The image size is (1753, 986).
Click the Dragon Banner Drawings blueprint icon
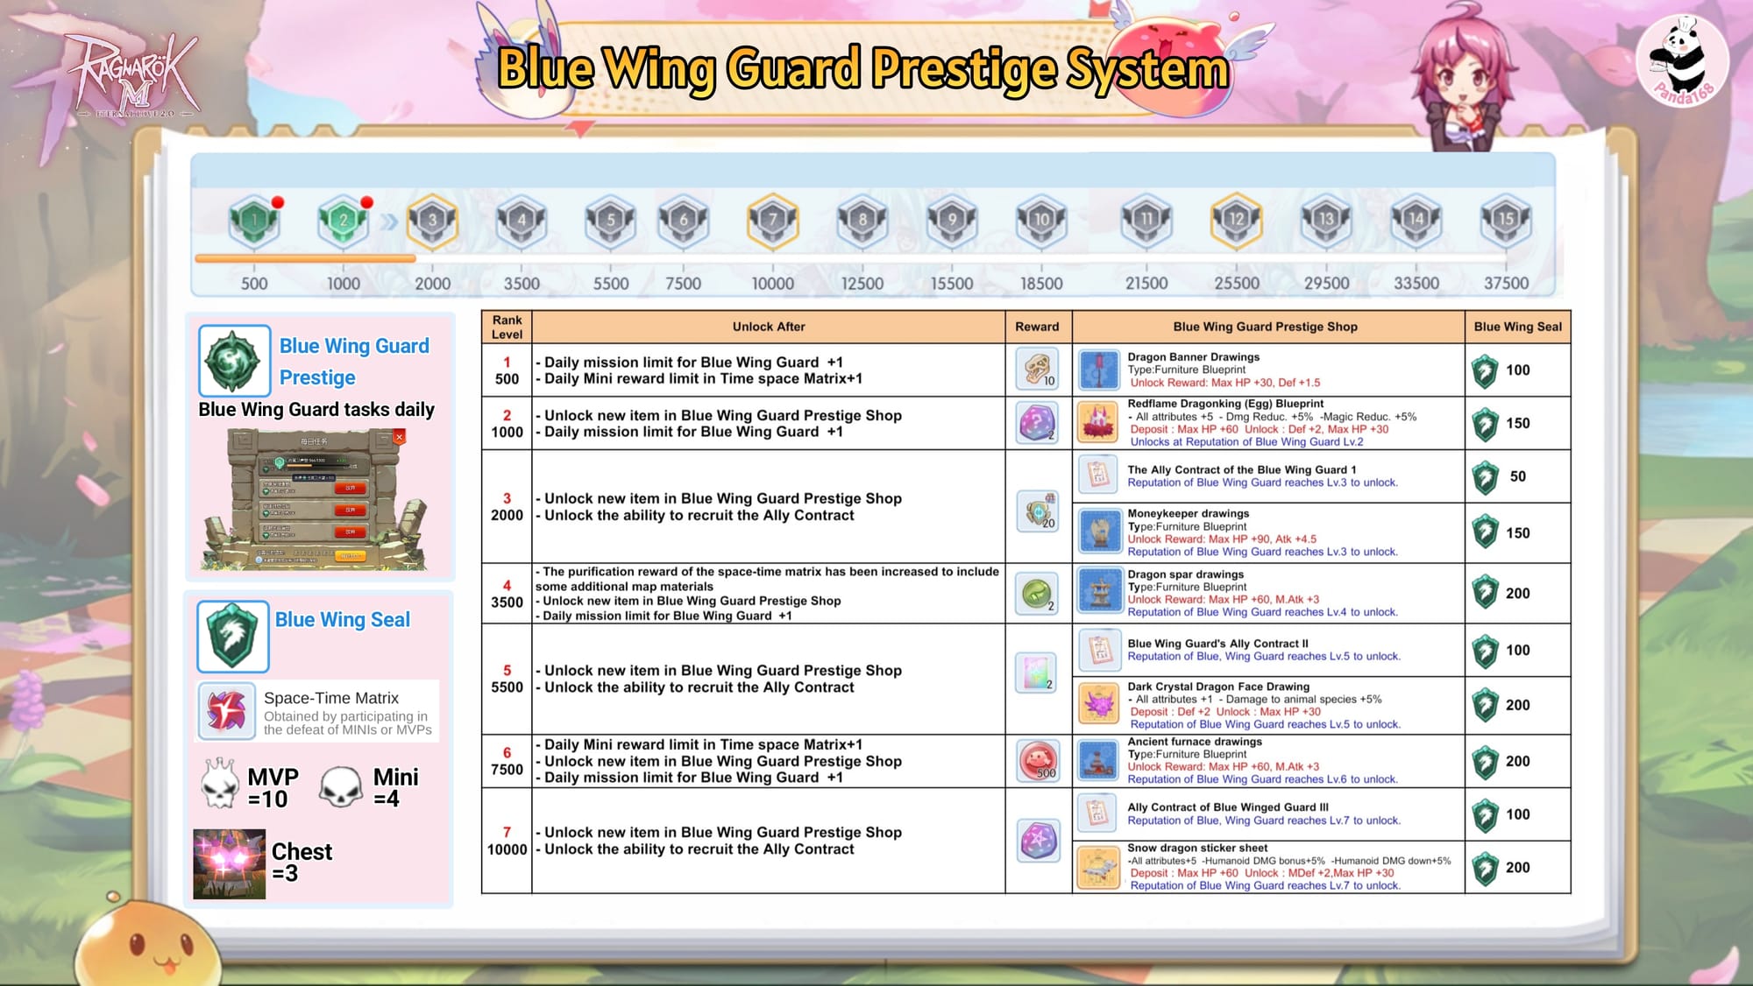(1098, 370)
